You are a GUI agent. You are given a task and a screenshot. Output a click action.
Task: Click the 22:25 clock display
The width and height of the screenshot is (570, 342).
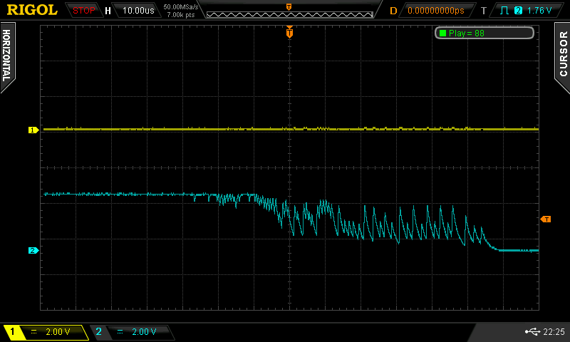(554, 331)
